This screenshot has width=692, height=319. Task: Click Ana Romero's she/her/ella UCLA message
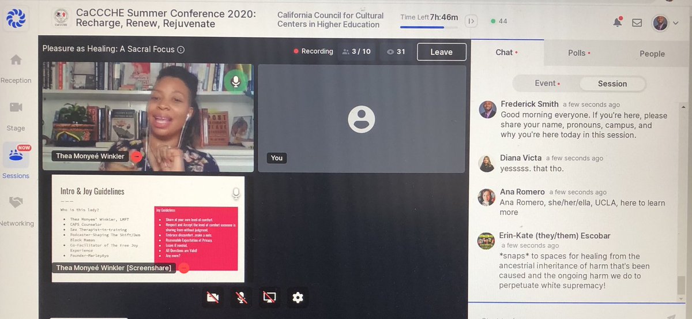coord(582,208)
